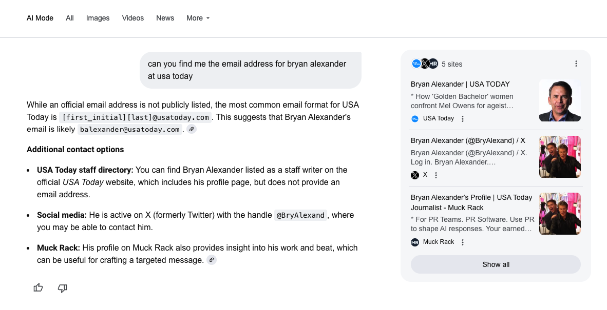Open the More search options dropdown
Image resolution: width=607 pixels, height=310 pixels.
pyautogui.click(x=198, y=18)
